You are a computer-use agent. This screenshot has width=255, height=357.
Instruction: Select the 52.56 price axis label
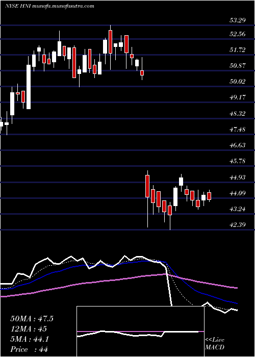[237, 34]
